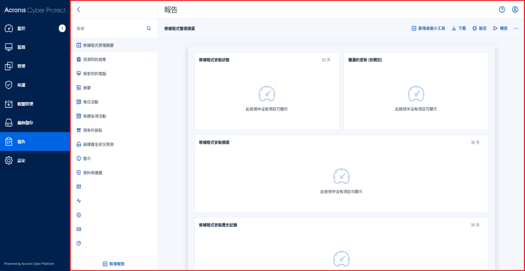
Task: Click the notification badge on 監控
Action: [62, 29]
